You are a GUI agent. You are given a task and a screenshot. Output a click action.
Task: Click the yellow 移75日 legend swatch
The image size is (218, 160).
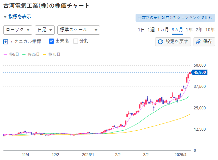point(44,55)
